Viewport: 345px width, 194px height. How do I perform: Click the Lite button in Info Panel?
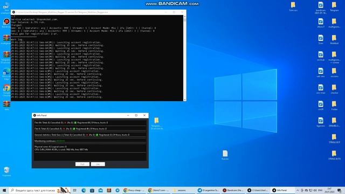pos(98,164)
